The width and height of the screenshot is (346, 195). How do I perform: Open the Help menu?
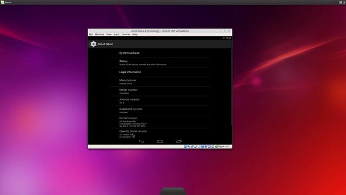click(x=135, y=35)
